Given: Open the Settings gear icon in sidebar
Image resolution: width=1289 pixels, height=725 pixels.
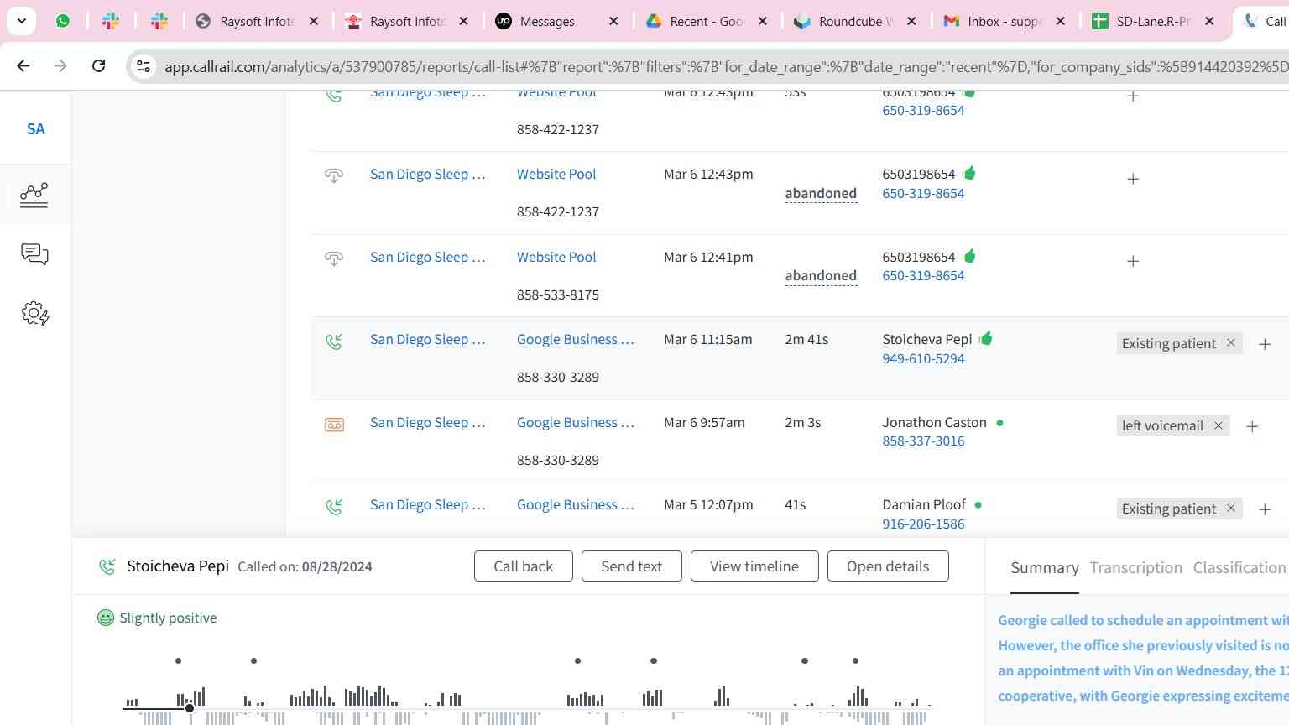Looking at the screenshot, I should coord(34,314).
